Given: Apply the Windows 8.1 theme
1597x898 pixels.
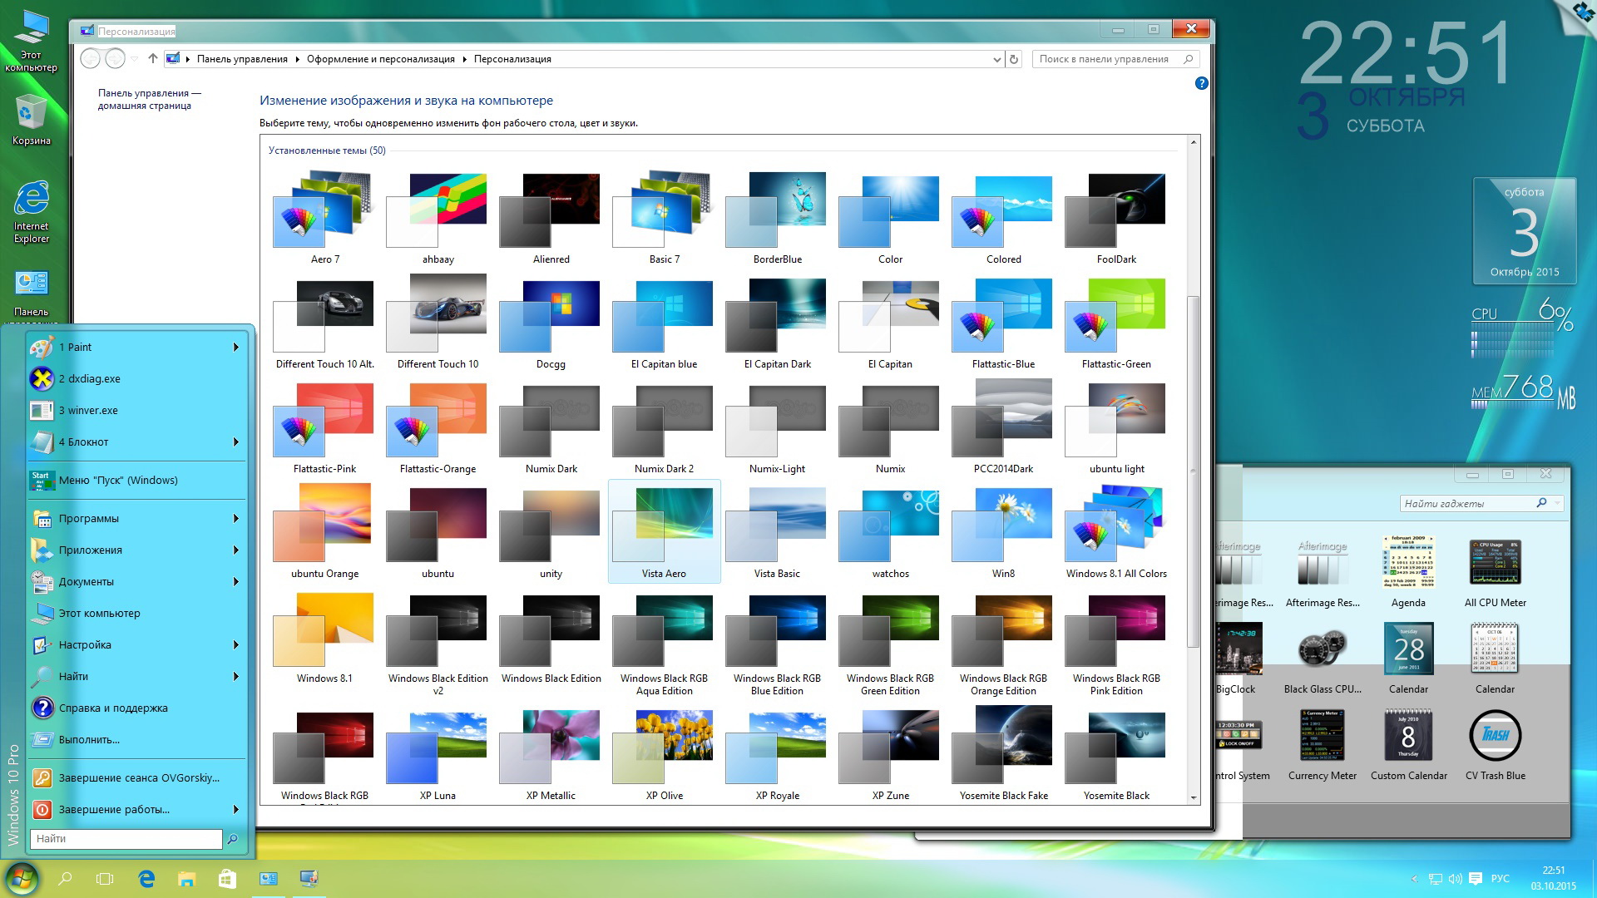Looking at the screenshot, I should (324, 630).
